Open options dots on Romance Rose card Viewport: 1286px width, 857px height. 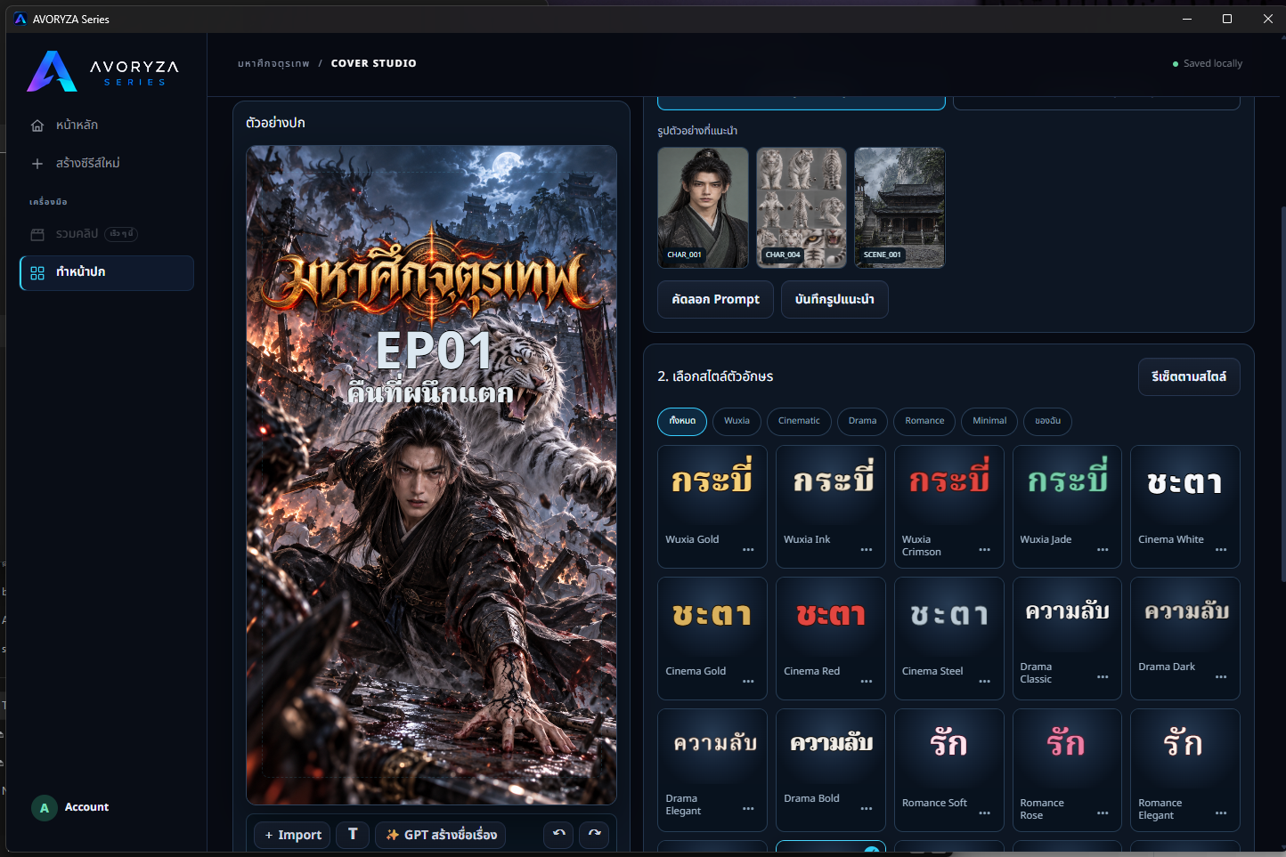coord(1103,813)
